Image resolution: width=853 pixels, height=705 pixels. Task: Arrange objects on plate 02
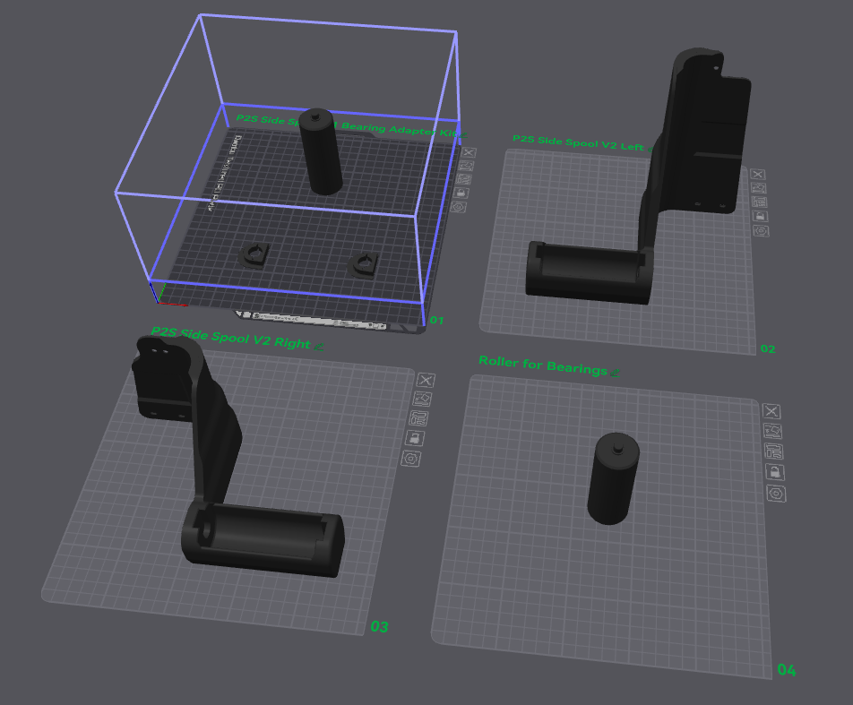point(760,202)
